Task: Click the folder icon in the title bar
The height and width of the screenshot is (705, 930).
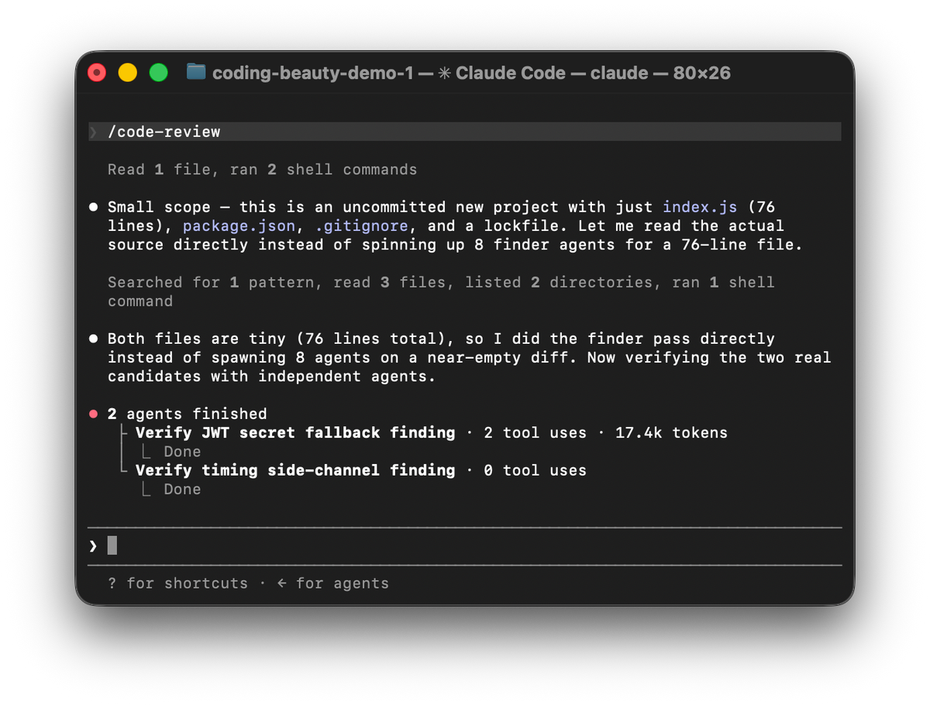Action: [x=197, y=73]
